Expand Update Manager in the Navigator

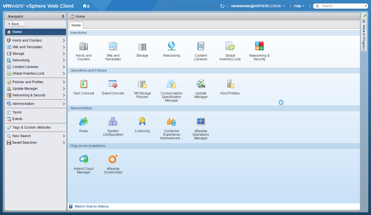[x=64, y=89]
